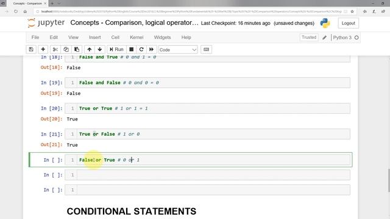Click the Python 3 kernel indicator
The height and width of the screenshot is (219, 390).
342,38
